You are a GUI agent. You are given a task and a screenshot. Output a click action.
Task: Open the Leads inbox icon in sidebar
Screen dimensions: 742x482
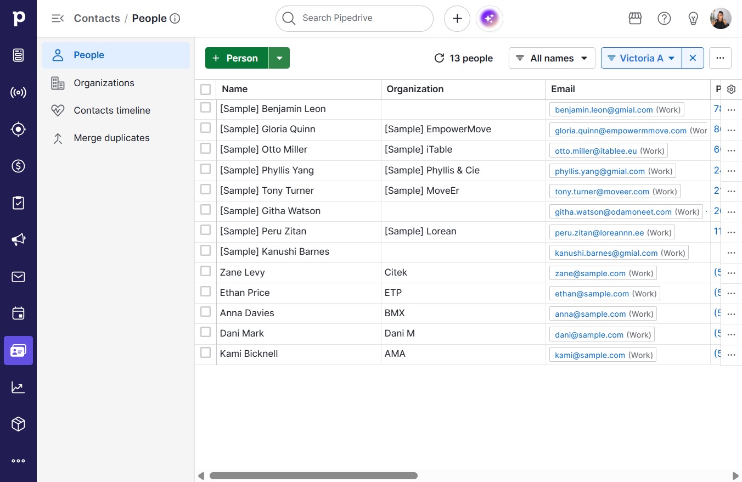tap(18, 55)
